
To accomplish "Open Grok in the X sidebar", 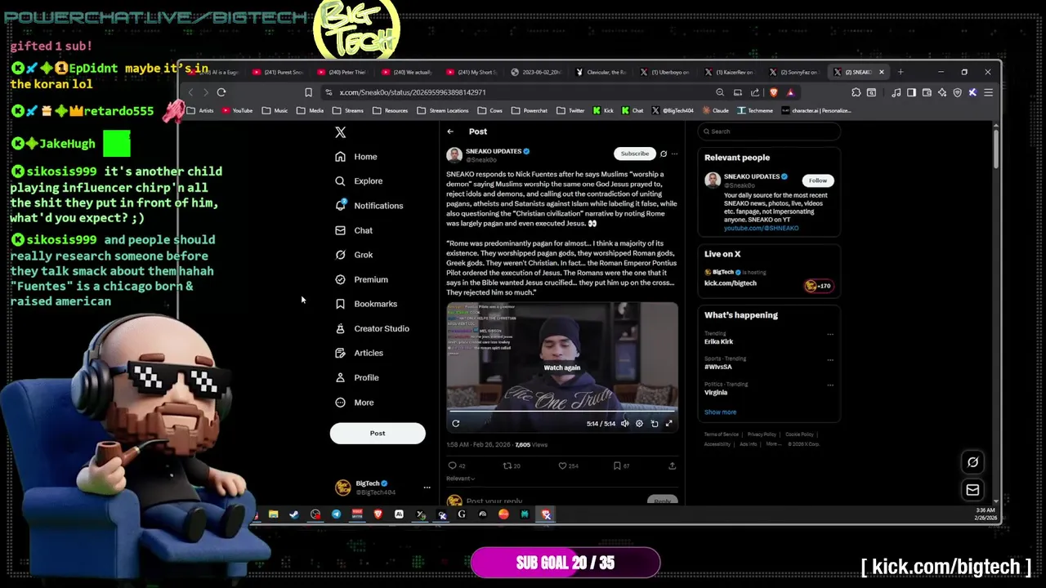I will click(x=354, y=255).
